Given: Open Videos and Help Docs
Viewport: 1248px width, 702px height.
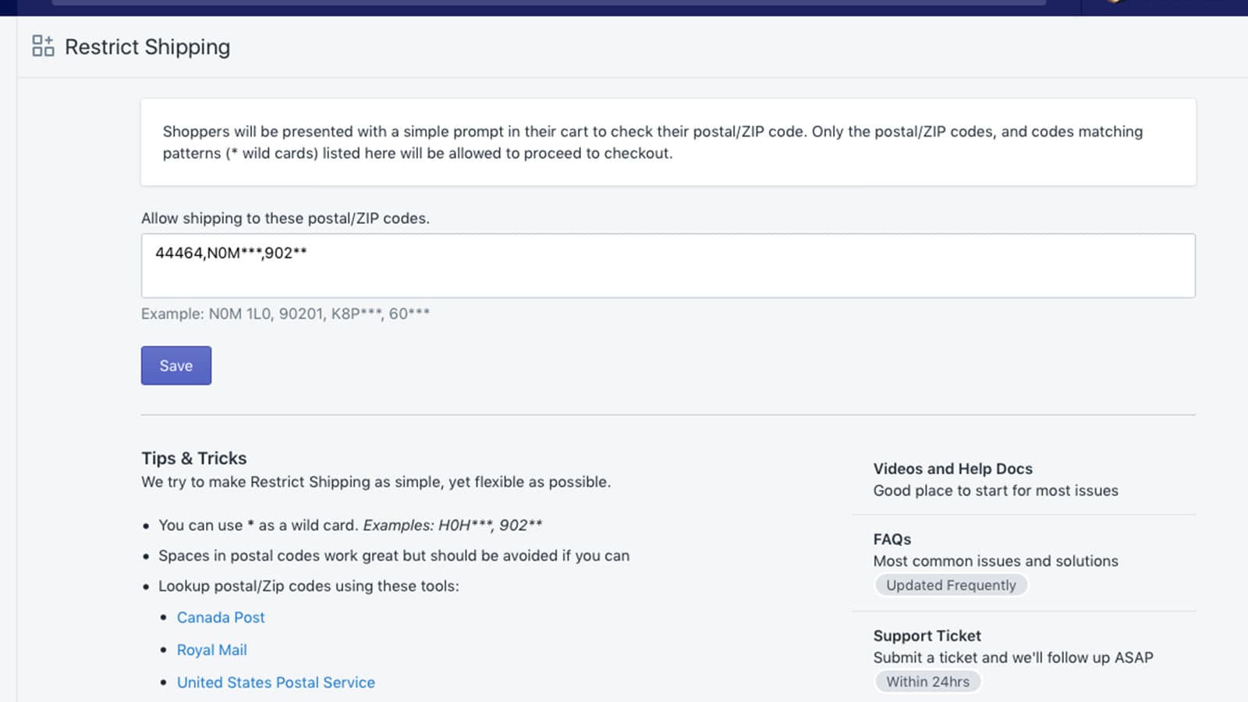Looking at the screenshot, I should coord(952,469).
